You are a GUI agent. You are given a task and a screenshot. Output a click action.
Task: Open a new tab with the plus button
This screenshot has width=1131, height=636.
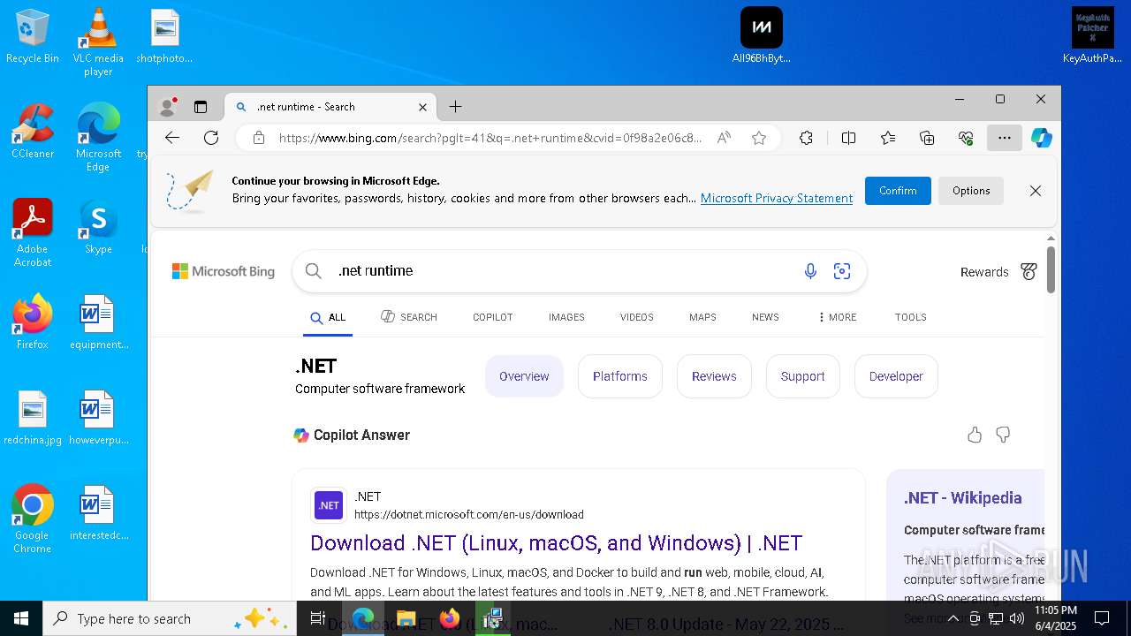point(455,107)
